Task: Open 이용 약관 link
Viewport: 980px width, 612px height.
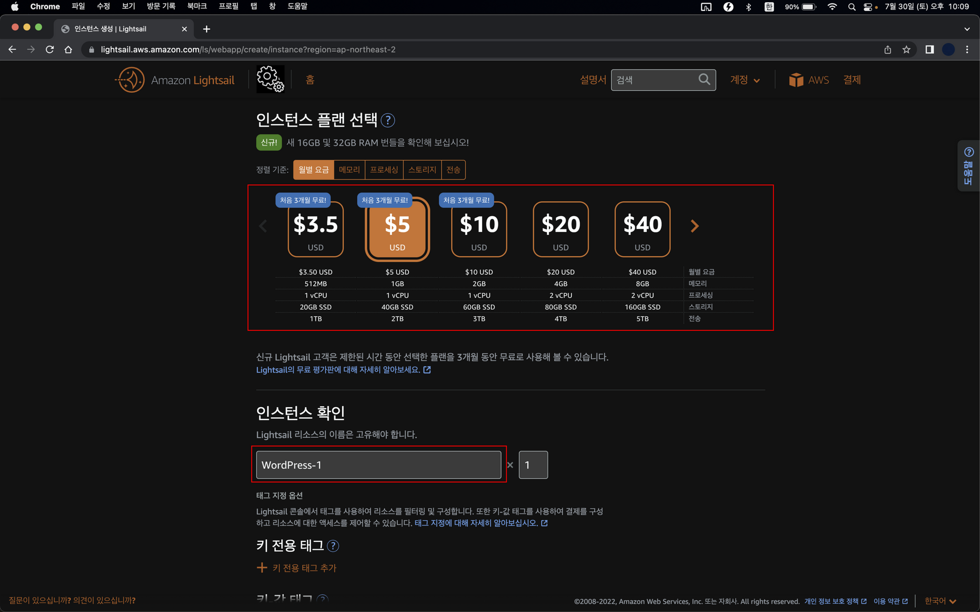Action: [x=890, y=602]
